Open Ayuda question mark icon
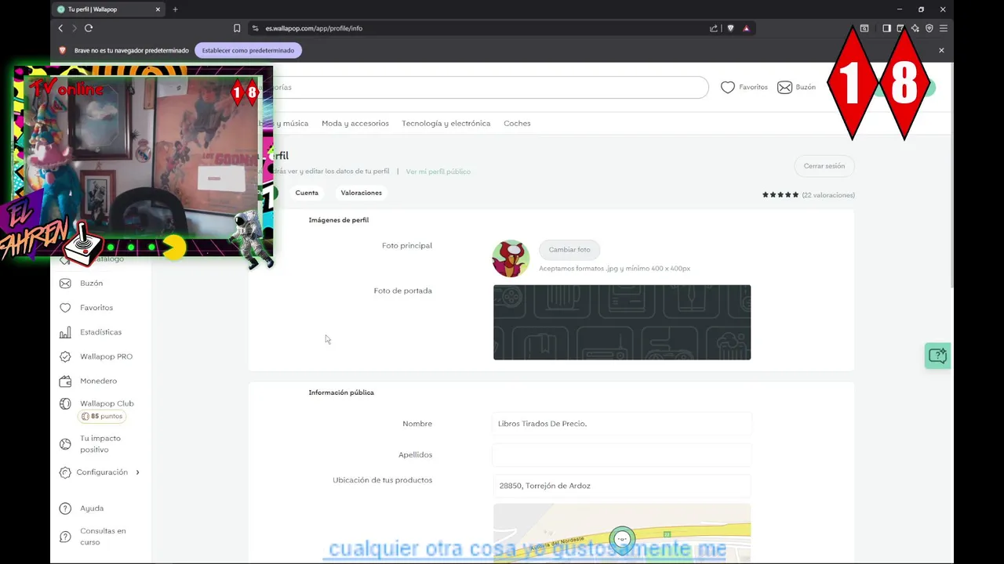This screenshot has height=564, width=1004. point(65,508)
